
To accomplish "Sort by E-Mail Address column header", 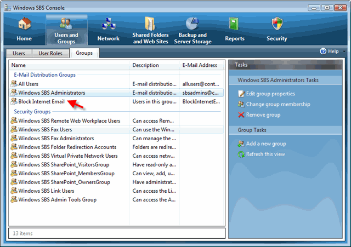I will [x=201, y=65].
